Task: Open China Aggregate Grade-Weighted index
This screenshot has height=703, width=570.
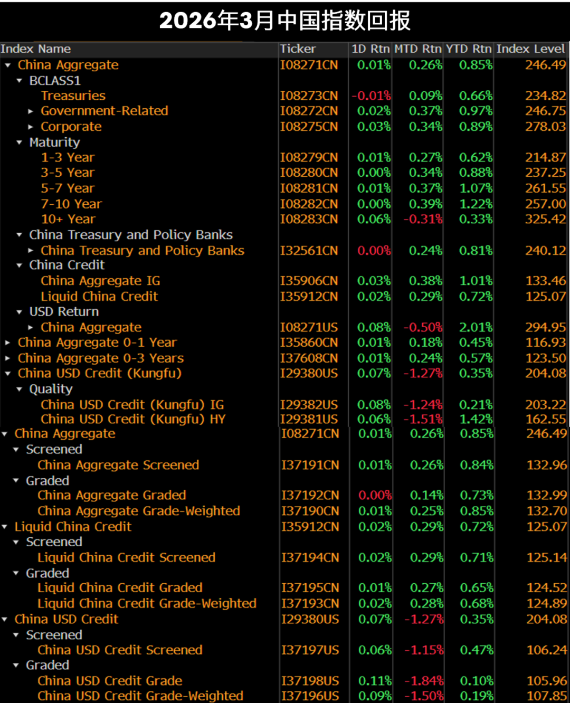Action: point(139,511)
